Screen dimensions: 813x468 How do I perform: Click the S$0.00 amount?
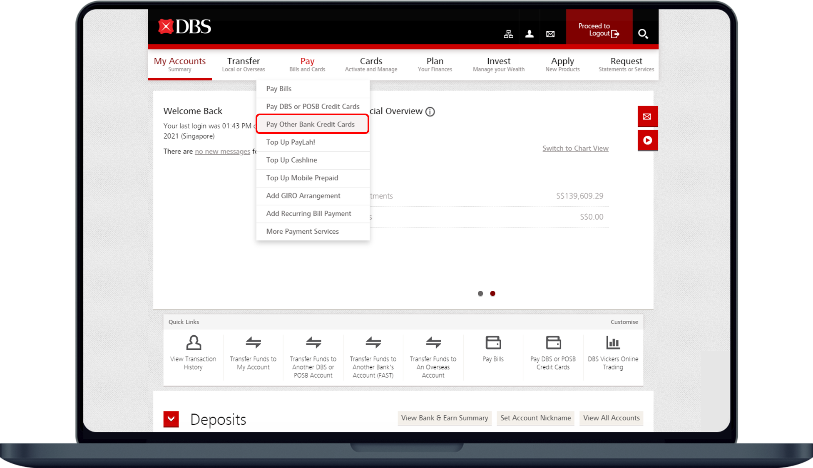pyautogui.click(x=592, y=217)
